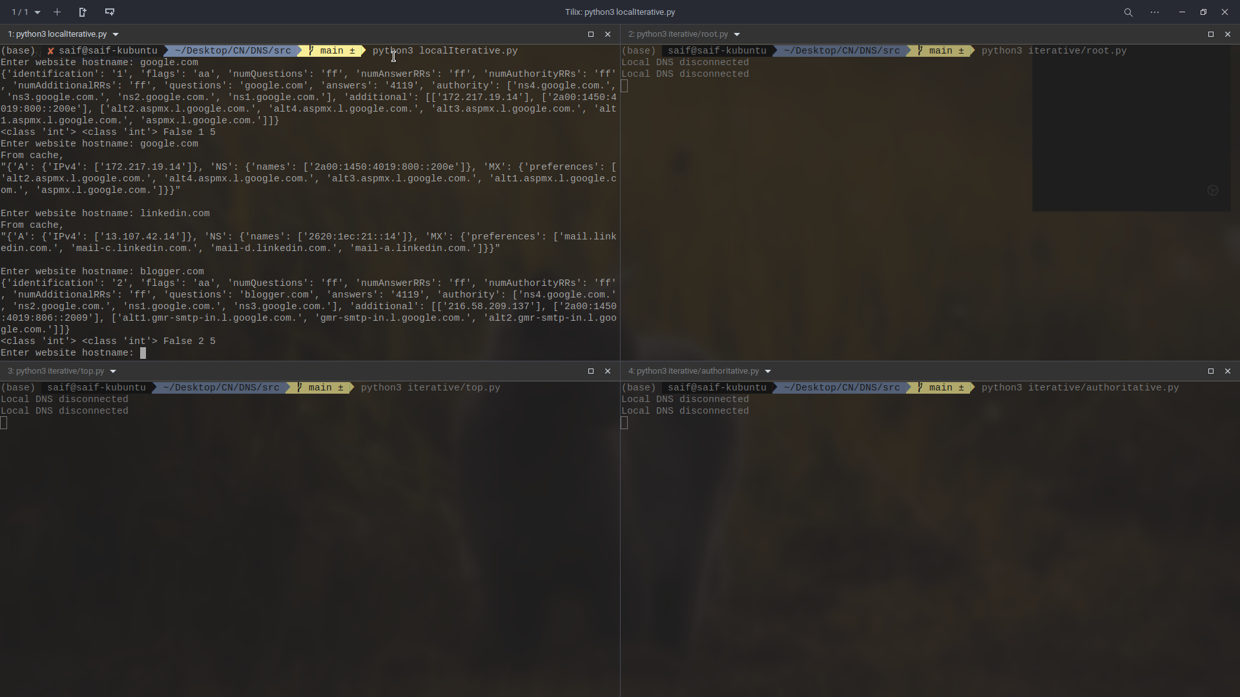
Task: Maximize the iterative/top.py terminal pane
Action: pyautogui.click(x=590, y=371)
